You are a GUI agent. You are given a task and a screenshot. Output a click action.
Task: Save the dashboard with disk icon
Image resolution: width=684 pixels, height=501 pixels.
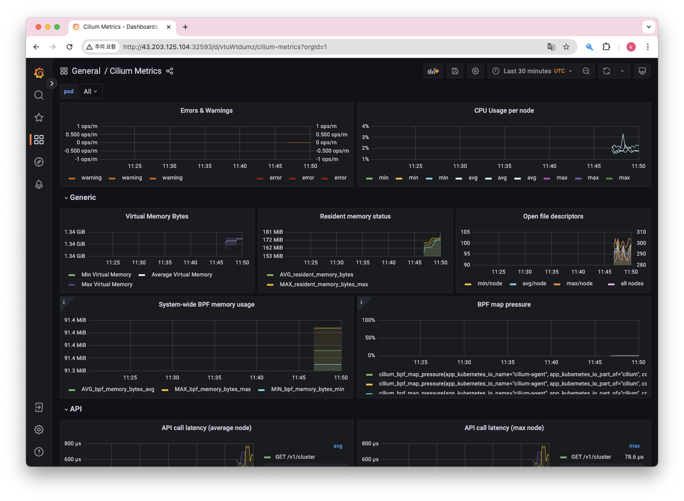pos(455,71)
